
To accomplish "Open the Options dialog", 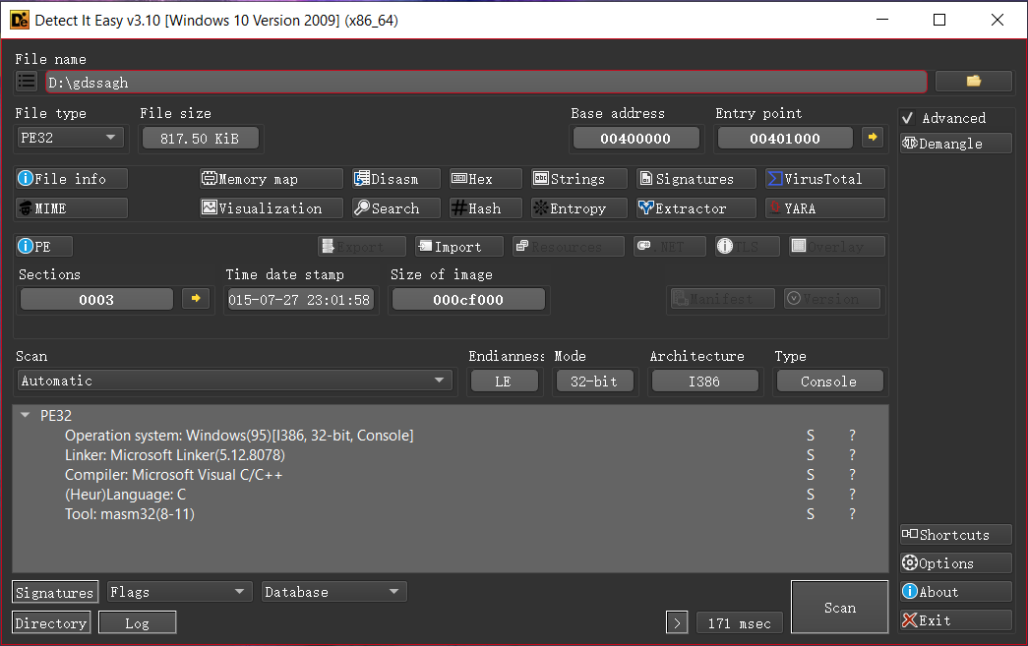I will click(x=955, y=563).
